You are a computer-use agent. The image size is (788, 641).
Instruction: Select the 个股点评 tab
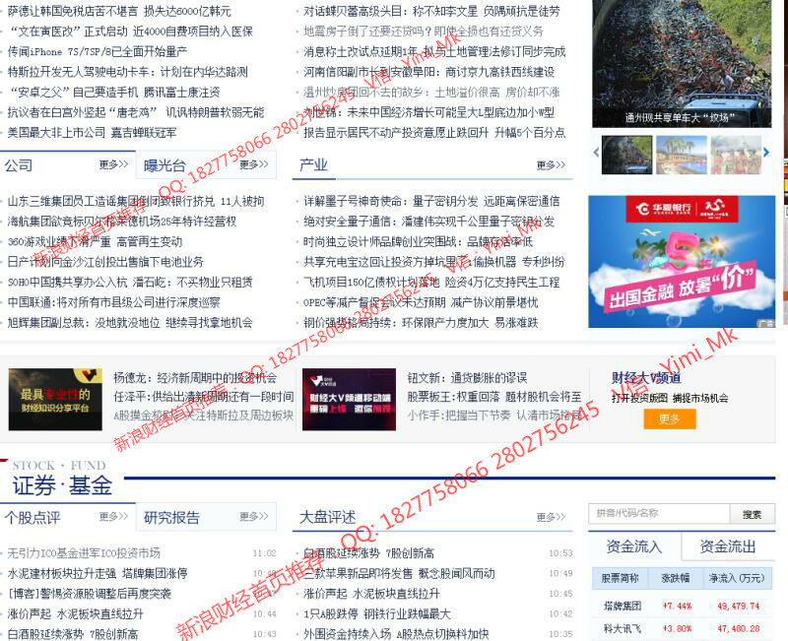(33, 517)
